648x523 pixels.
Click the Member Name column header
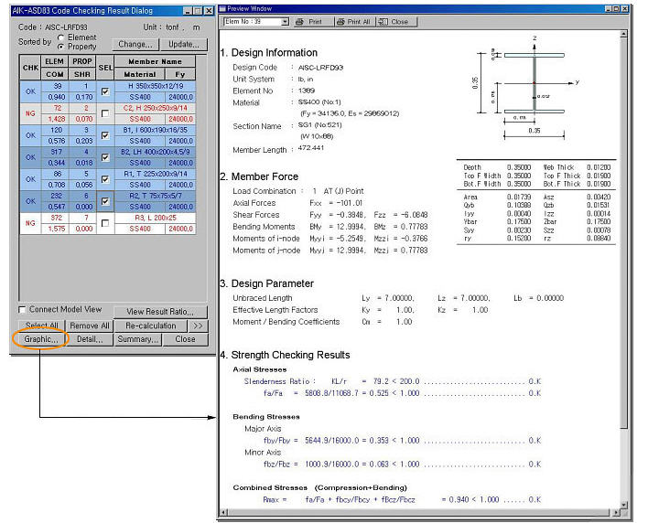(x=155, y=61)
